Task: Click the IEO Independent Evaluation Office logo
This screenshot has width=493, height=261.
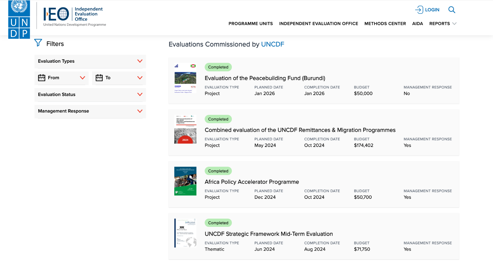Action: pos(74,17)
